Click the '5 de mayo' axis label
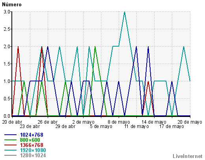 [101, 126]
